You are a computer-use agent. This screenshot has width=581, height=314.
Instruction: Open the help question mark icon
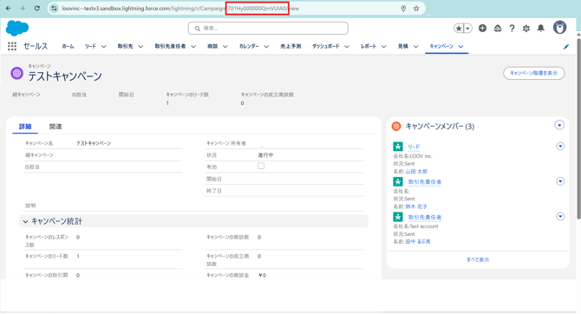(512, 28)
